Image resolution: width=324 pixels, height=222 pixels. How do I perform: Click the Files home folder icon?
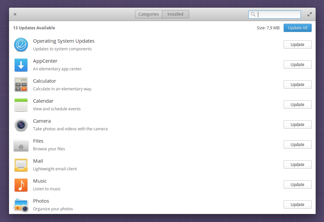pyautogui.click(x=21, y=145)
